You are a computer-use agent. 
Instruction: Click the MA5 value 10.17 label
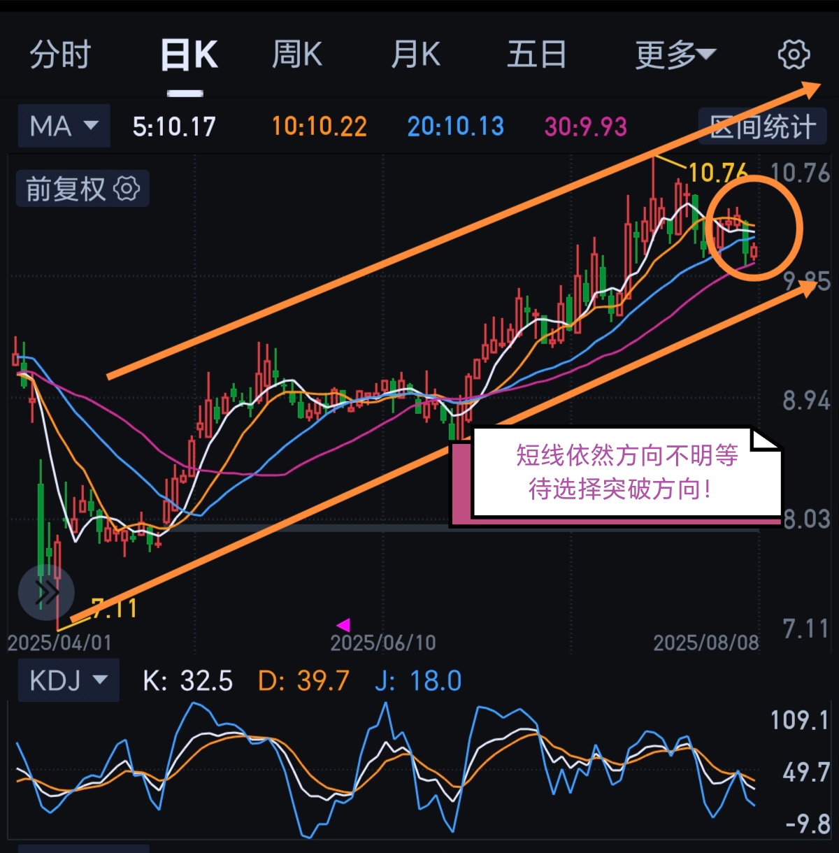[x=174, y=127]
